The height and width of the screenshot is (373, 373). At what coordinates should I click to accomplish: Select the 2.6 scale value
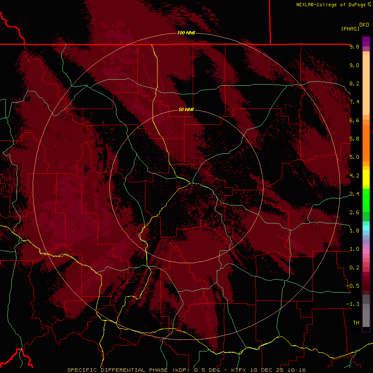point(354,213)
